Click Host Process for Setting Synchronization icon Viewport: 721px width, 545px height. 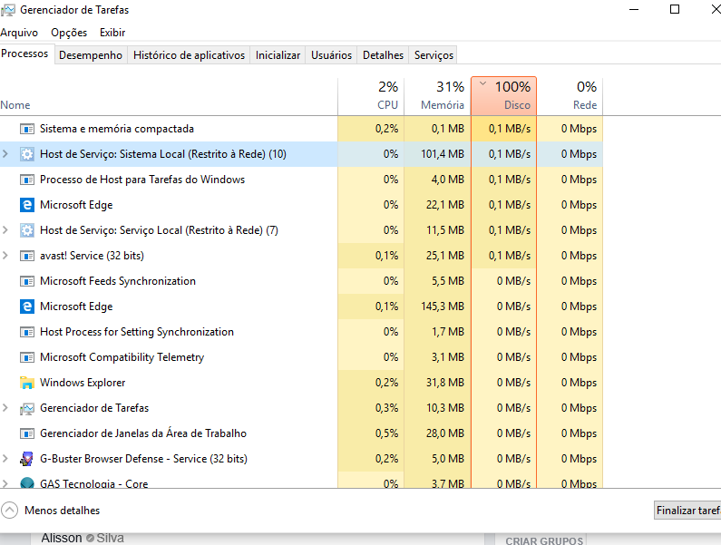pos(27,332)
